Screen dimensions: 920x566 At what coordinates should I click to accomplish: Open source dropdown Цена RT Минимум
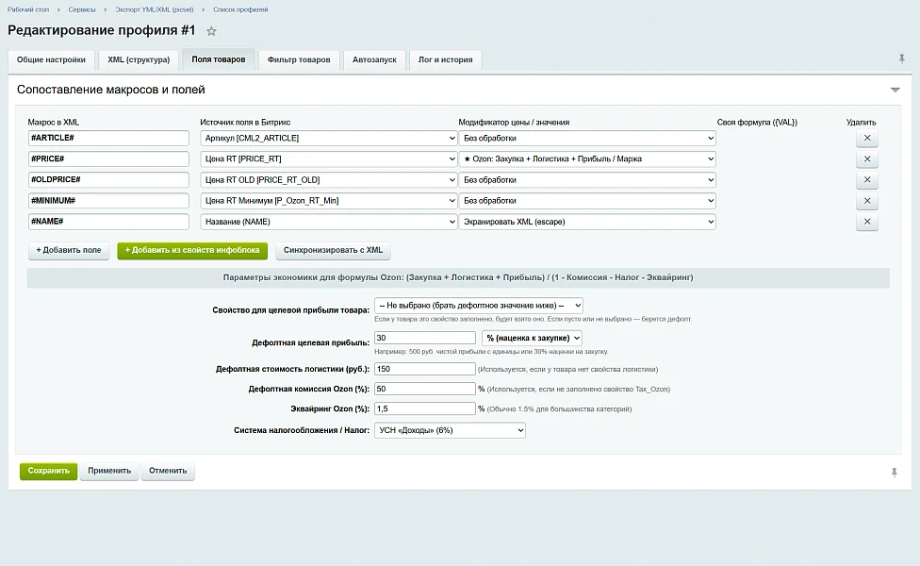click(329, 201)
